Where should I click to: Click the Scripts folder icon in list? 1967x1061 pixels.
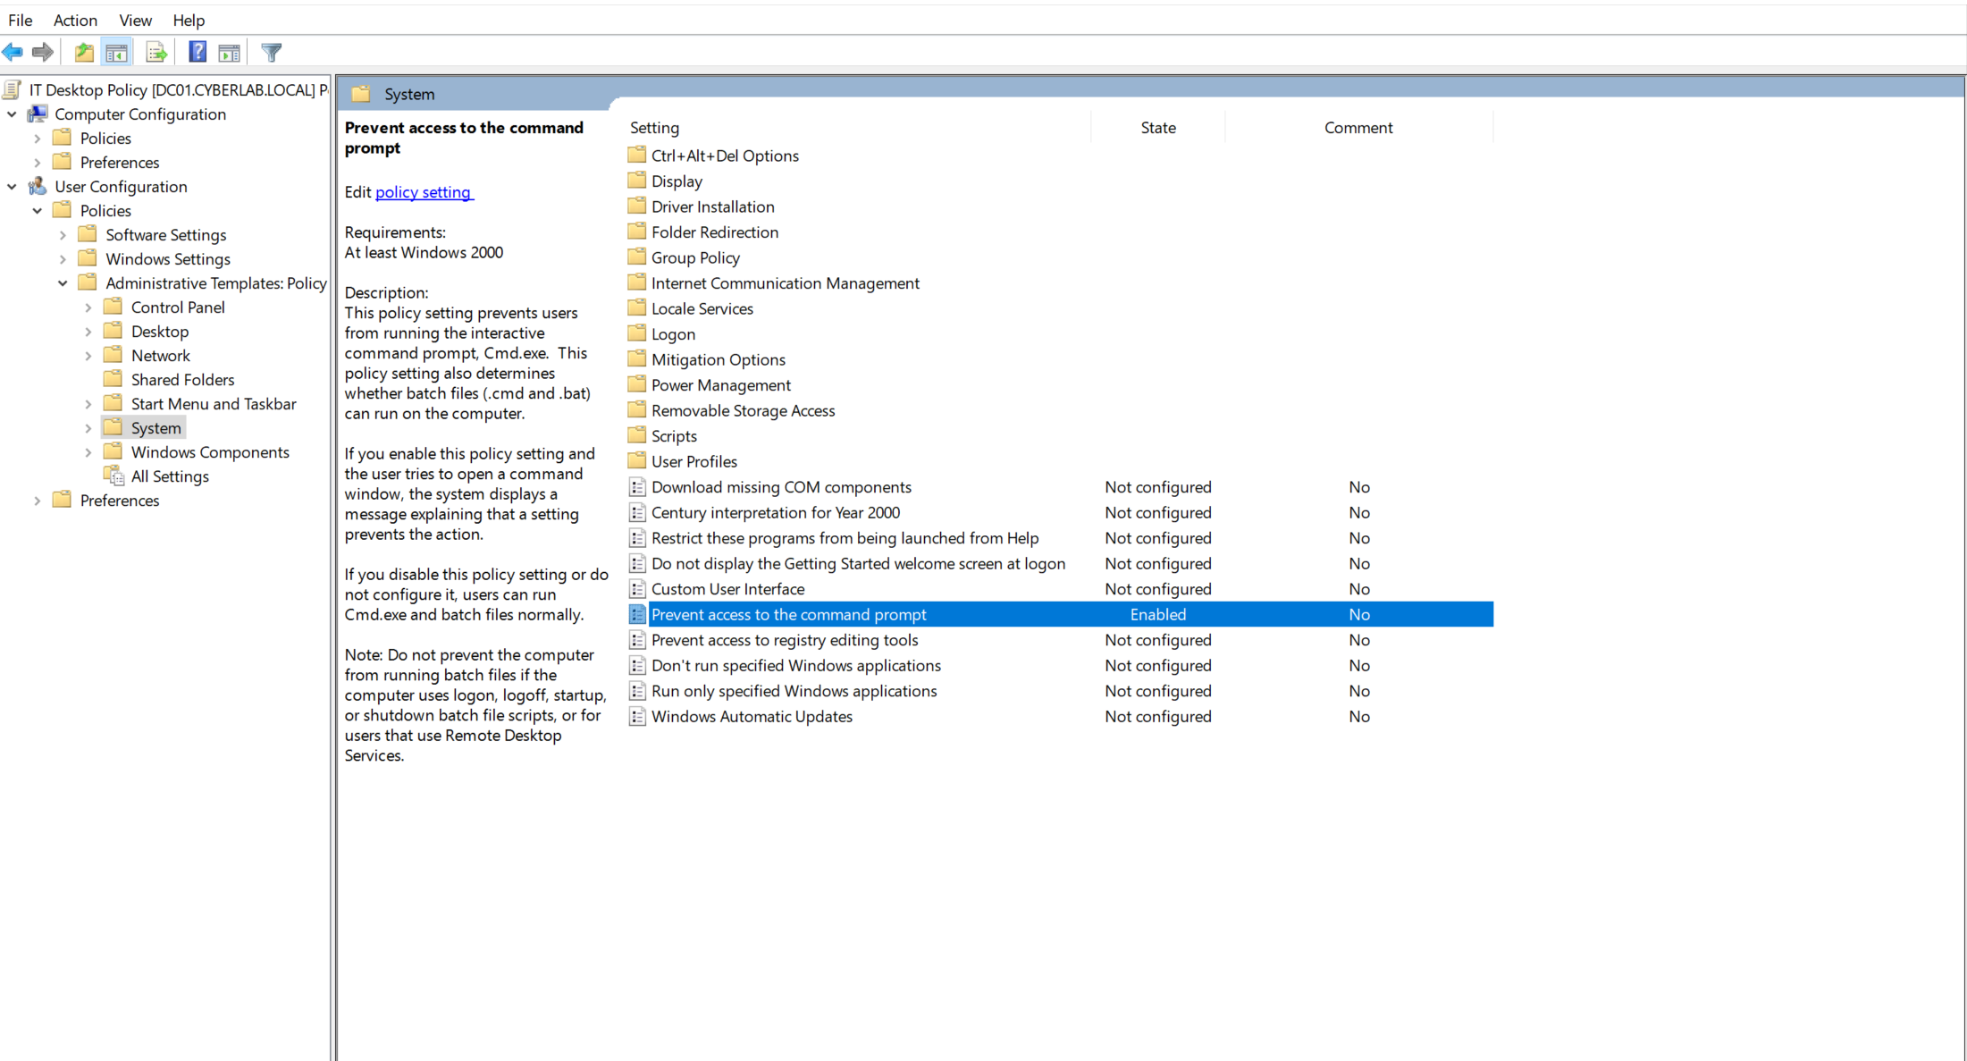pos(637,435)
